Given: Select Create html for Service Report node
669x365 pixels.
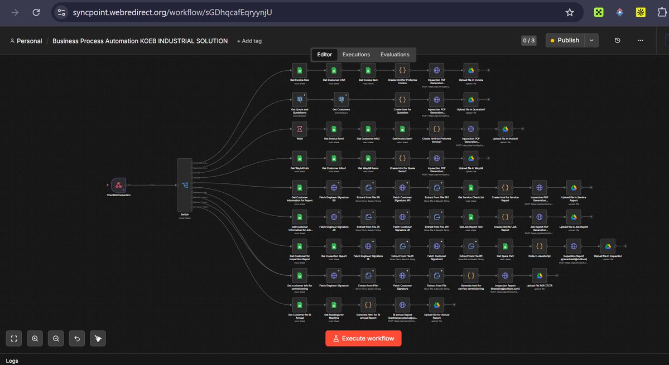Looking at the screenshot, I should point(505,188).
